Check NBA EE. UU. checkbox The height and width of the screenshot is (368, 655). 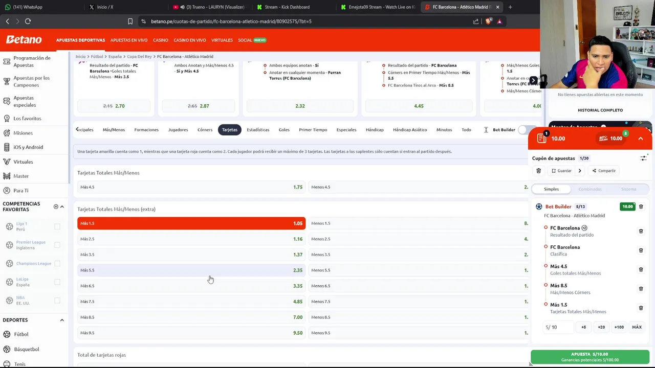[57, 301]
